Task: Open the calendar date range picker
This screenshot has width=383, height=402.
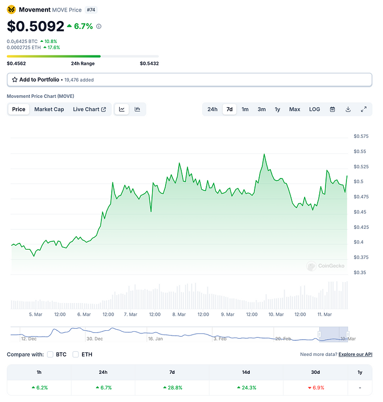Action: point(332,109)
